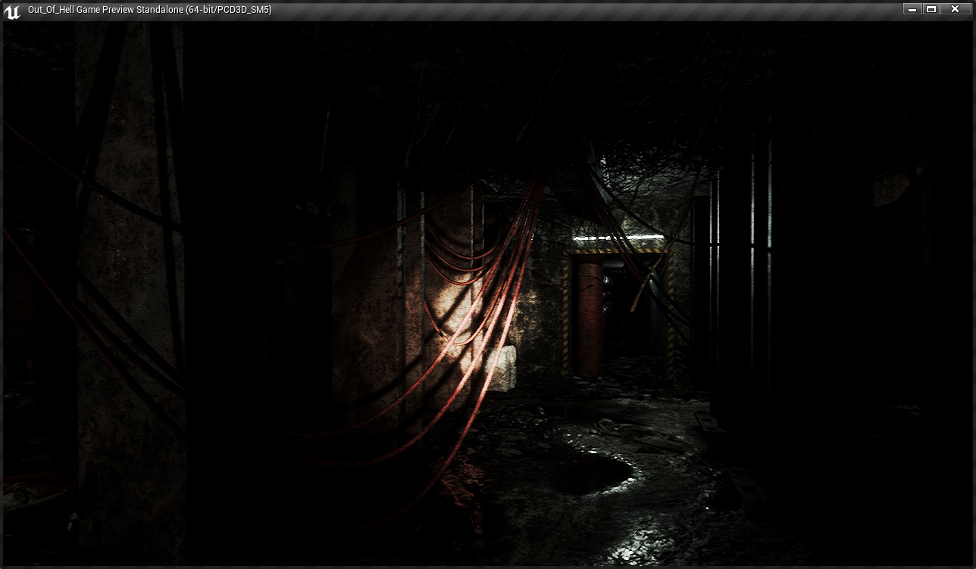Click the small glowing orb inside doorway
Viewport: 976px width, 569px height.
606,281
